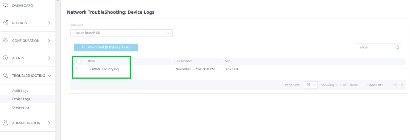This screenshot has height=140, width=411.
Task: Go to previous page arrow
Action: (395, 85)
